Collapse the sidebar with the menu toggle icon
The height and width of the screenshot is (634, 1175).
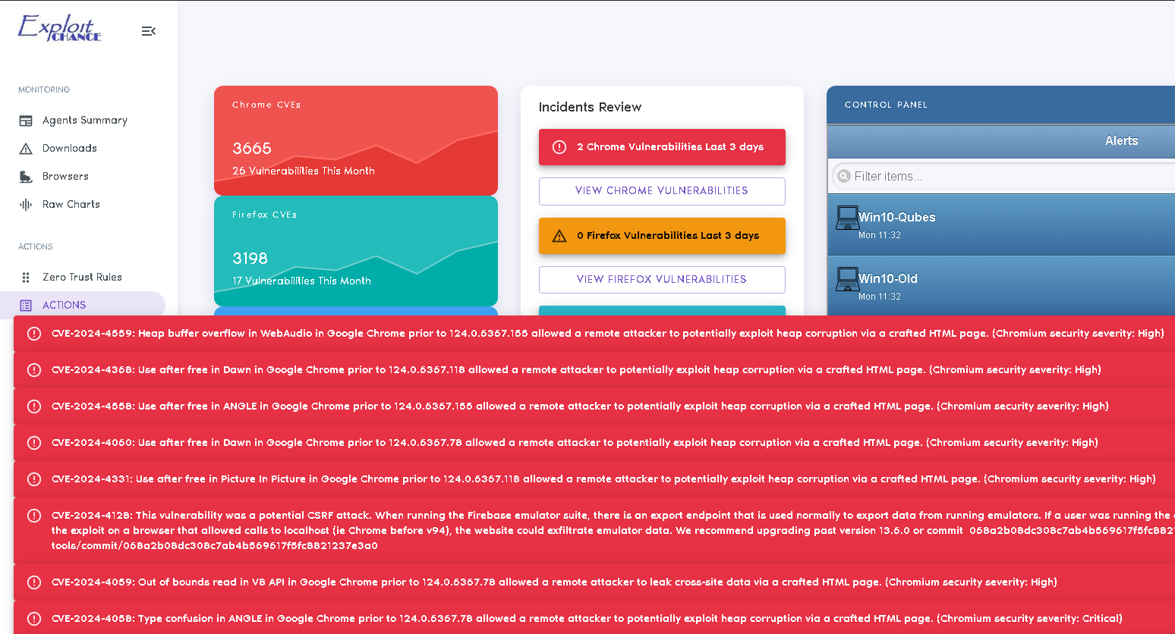(148, 31)
